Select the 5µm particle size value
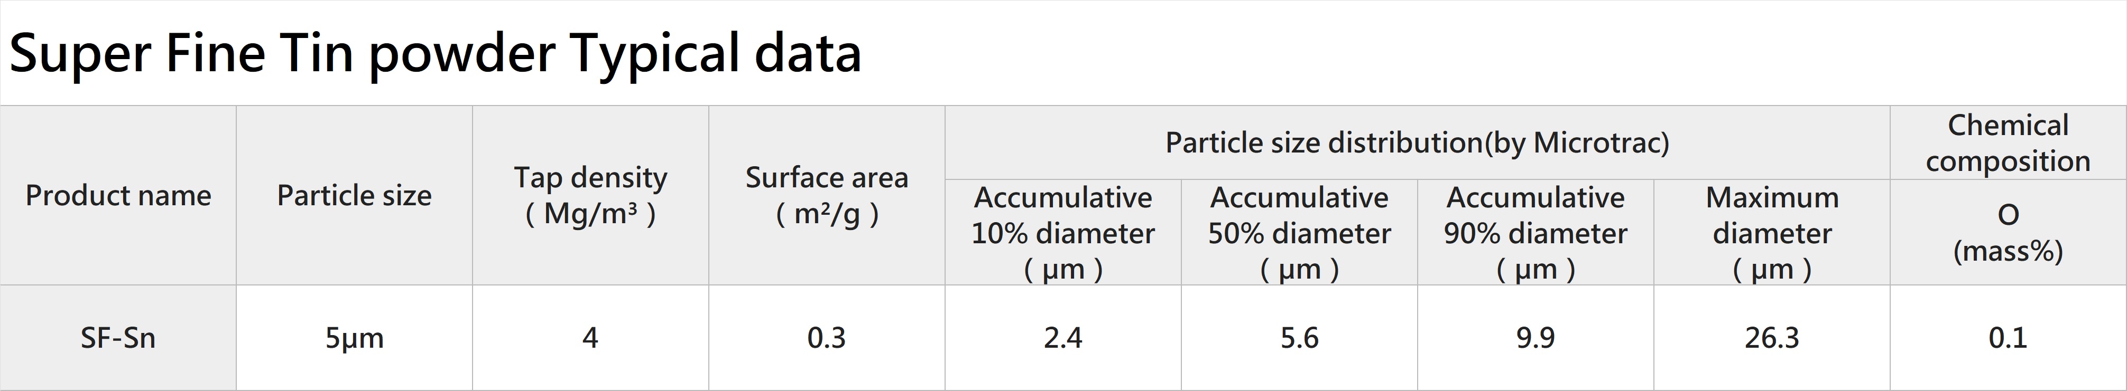The image size is (2127, 391). [x=354, y=338]
